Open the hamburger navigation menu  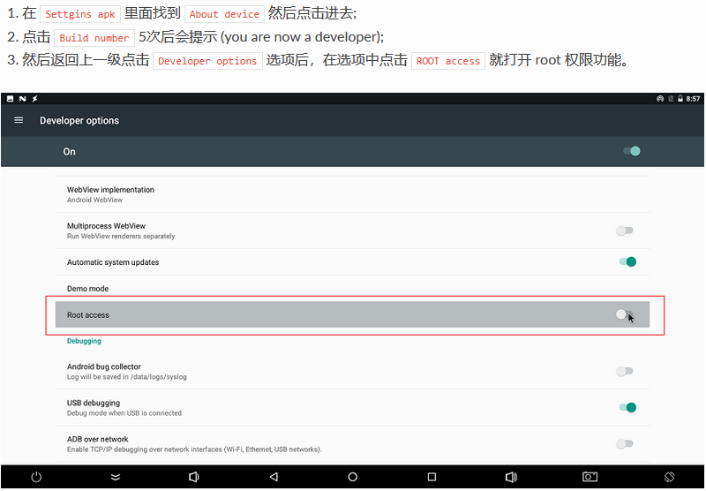(x=19, y=120)
